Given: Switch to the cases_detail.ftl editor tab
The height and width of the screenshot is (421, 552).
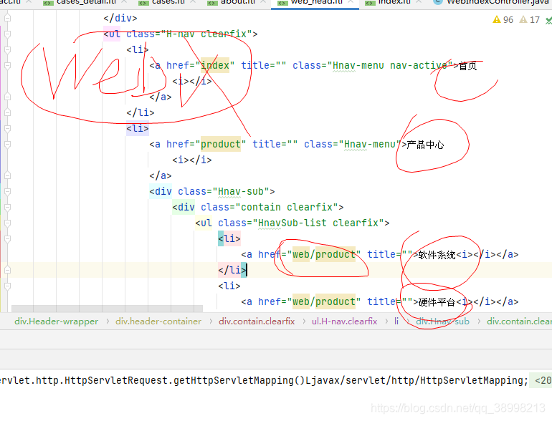Looking at the screenshot, I should click(x=86, y=2).
